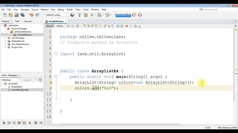Click the Clean and Build Project icon
Image resolution: width=238 pixels, height=133 pixels.
coord(86,15)
